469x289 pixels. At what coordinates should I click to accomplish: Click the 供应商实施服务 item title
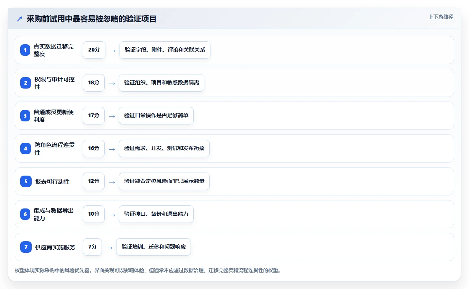[55, 247]
